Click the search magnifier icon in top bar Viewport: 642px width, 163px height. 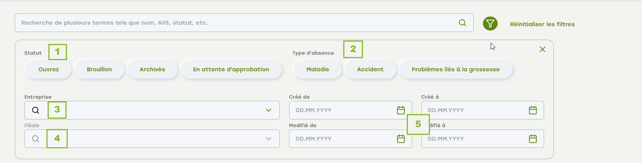pos(462,23)
